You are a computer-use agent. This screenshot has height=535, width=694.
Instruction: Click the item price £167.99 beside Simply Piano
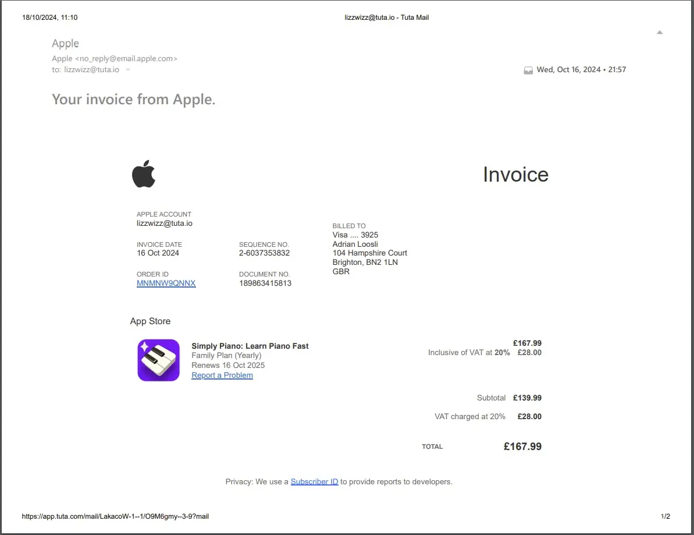tap(527, 343)
